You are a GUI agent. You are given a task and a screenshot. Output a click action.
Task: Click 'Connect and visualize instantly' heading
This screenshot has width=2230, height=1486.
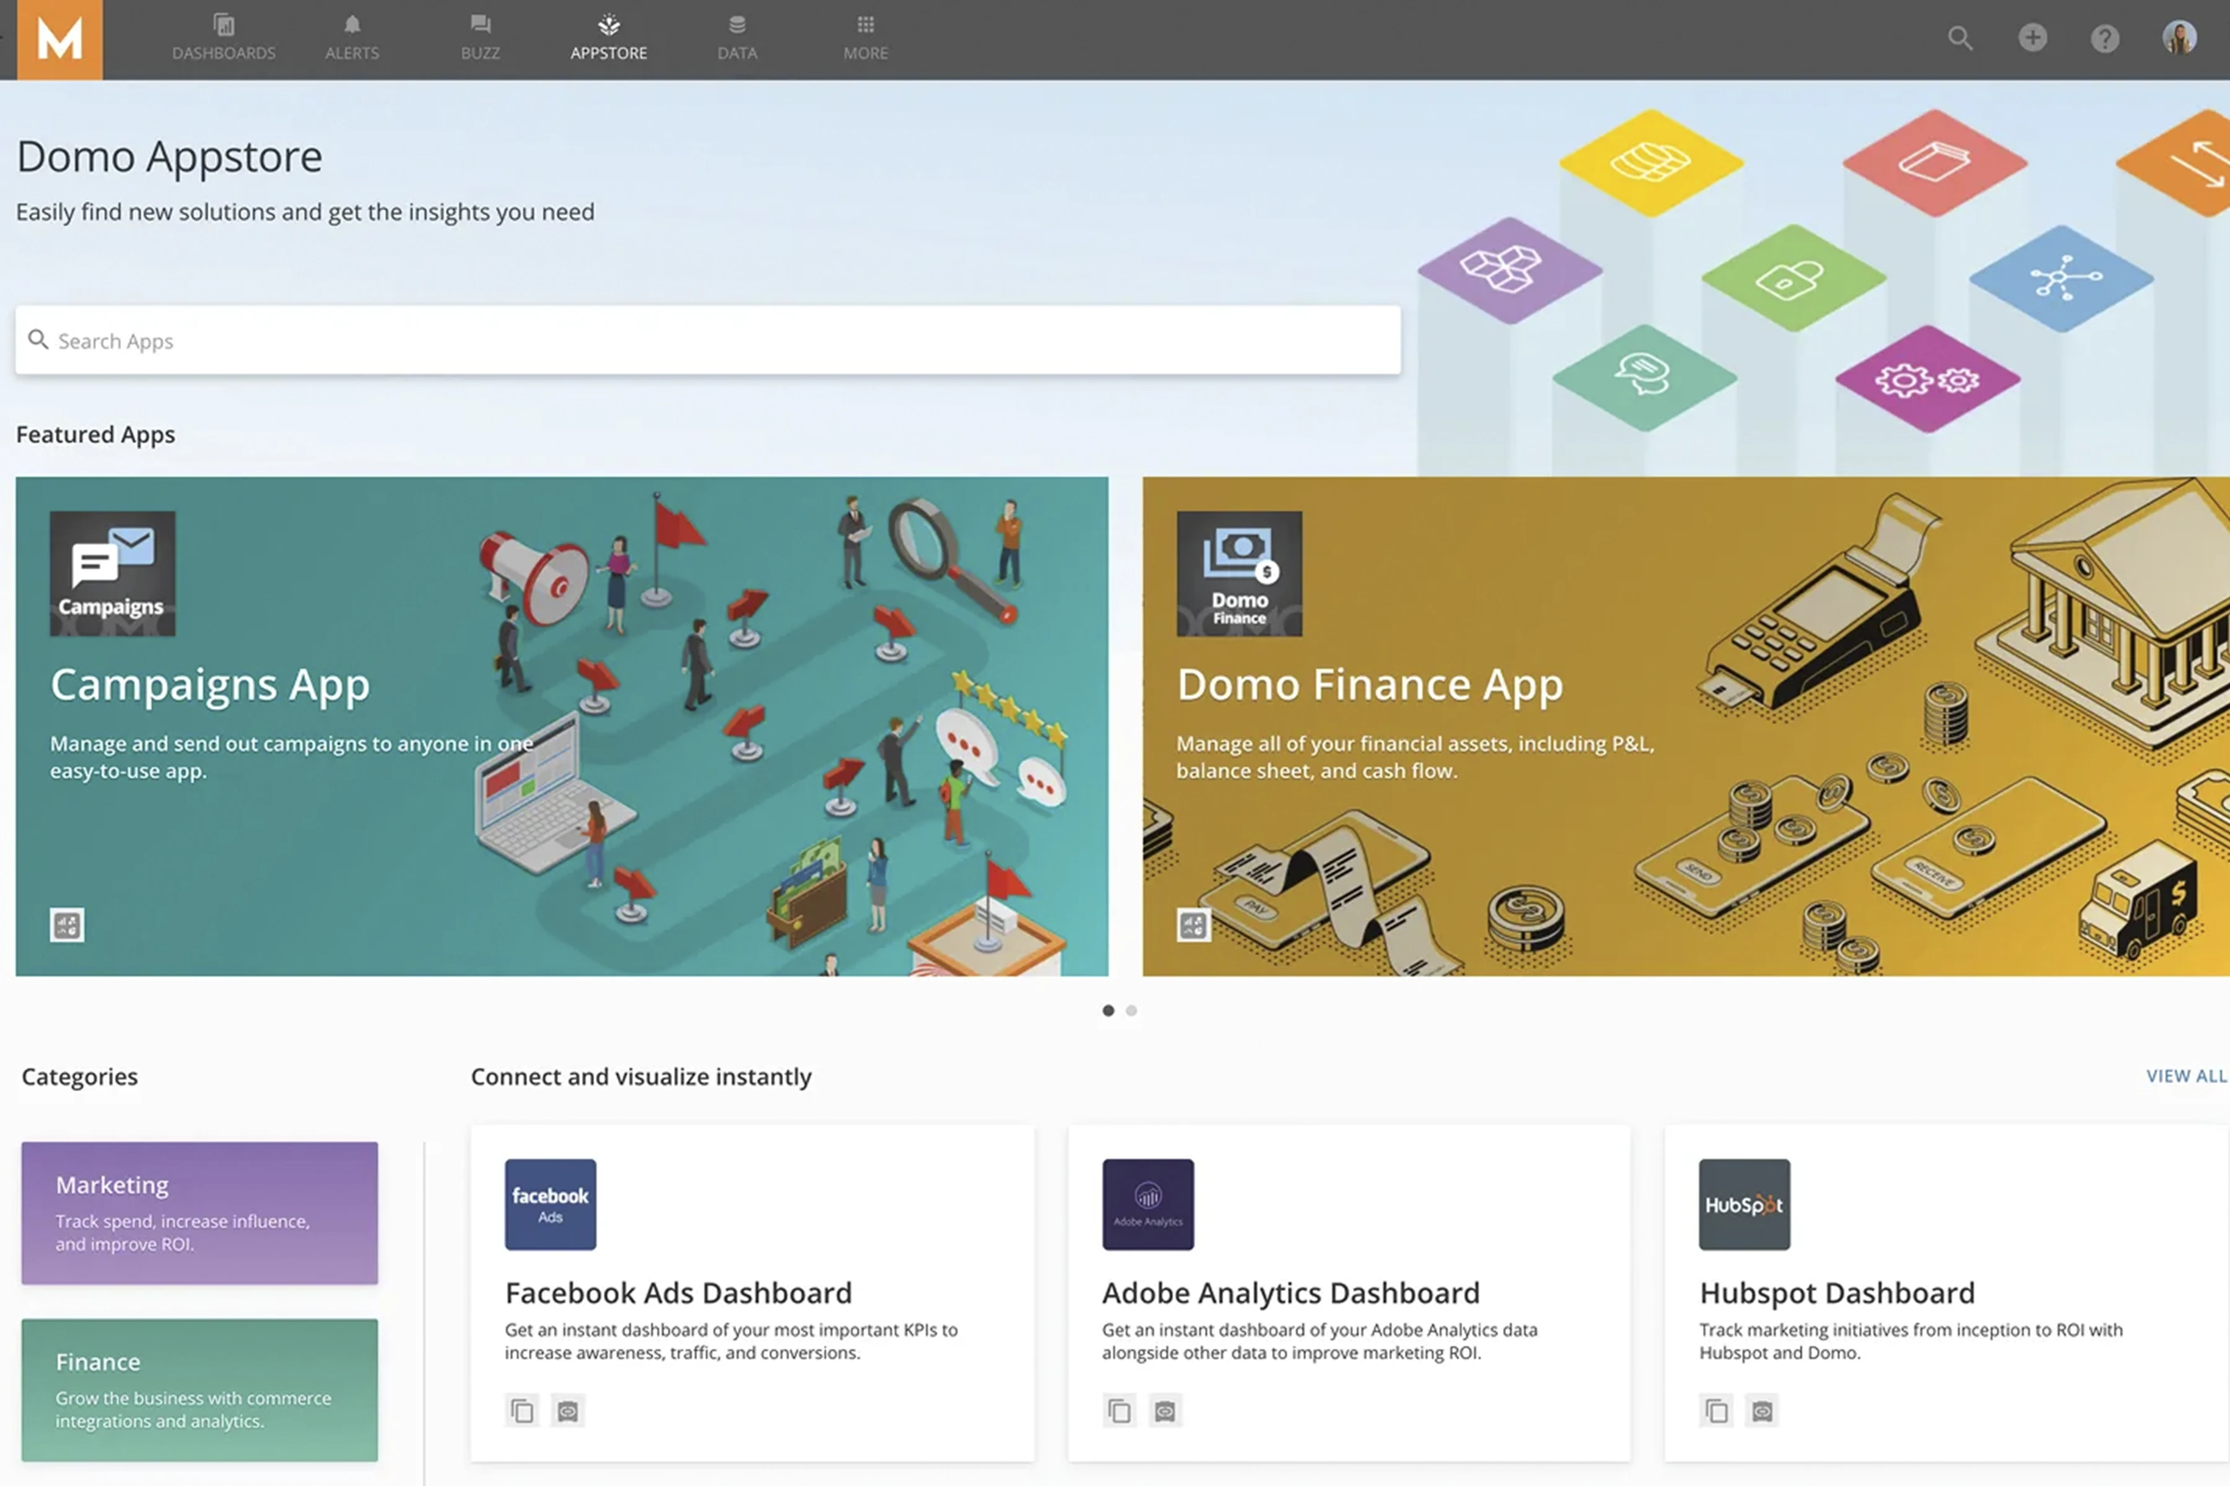642,1077
